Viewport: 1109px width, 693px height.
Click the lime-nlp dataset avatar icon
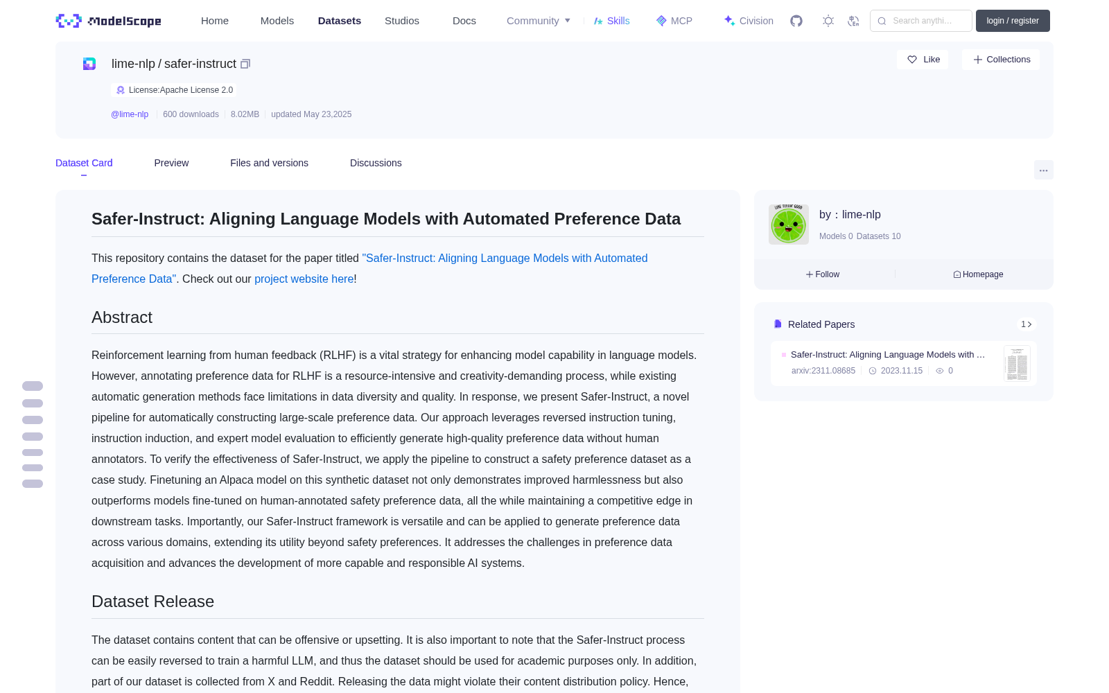[x=89, y=64]
